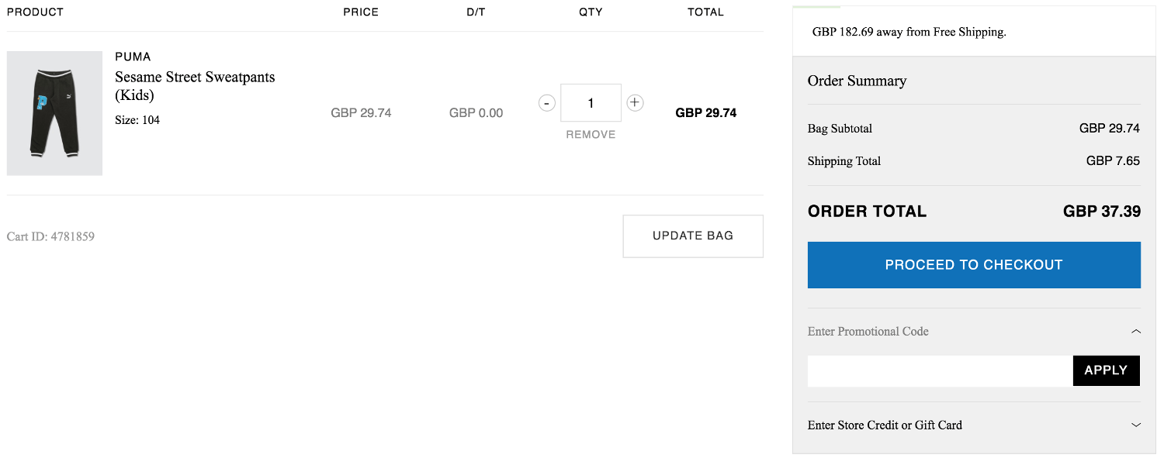
Task: Click the Bag Subtotal row
Action: point(840,128)
